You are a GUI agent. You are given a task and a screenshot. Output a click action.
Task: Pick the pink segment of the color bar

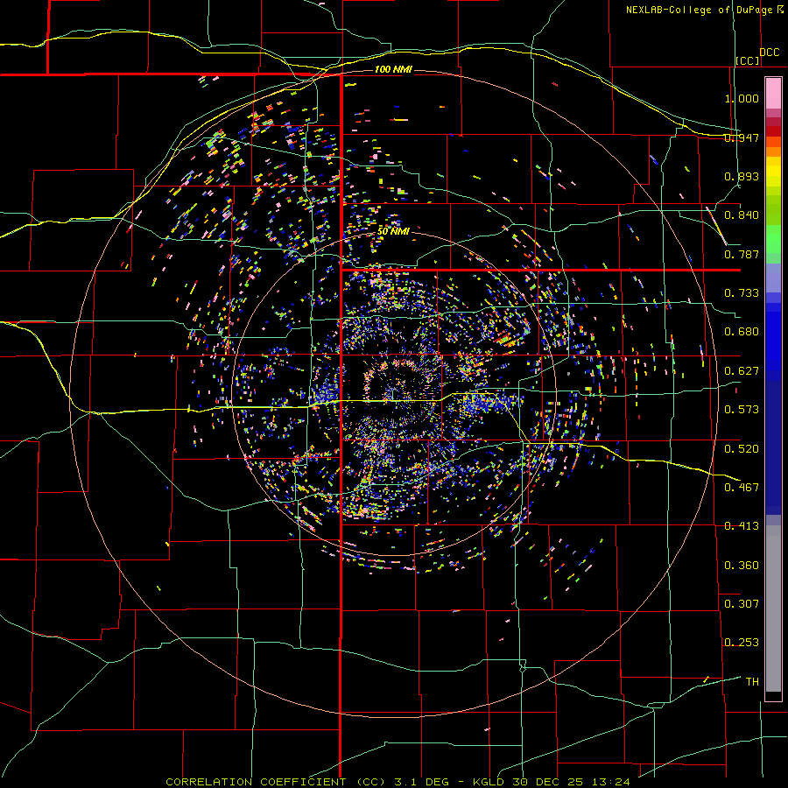pyautogui.click(x=773, y=93)
